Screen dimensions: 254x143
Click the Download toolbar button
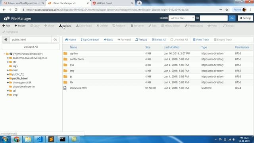coord(84,25)
